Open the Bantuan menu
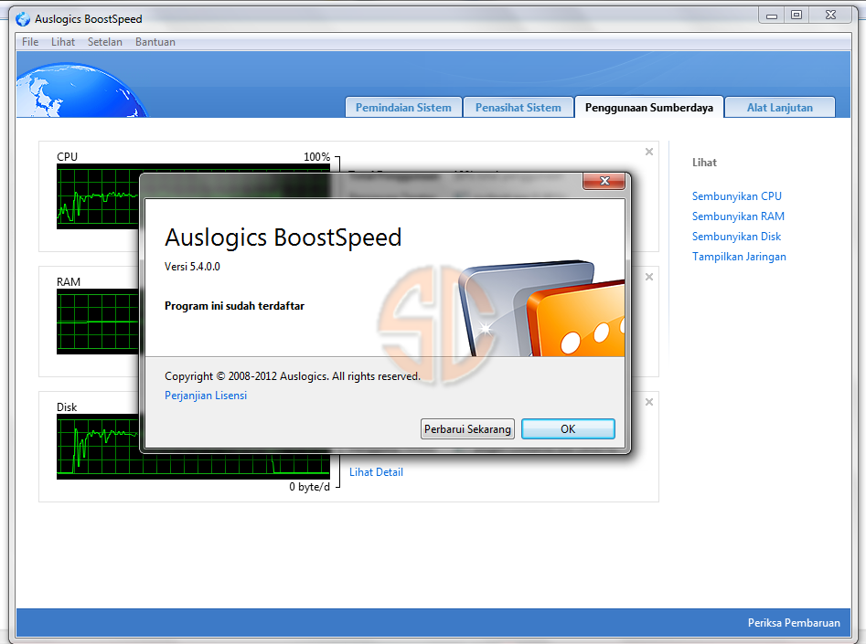 (155, 42)
